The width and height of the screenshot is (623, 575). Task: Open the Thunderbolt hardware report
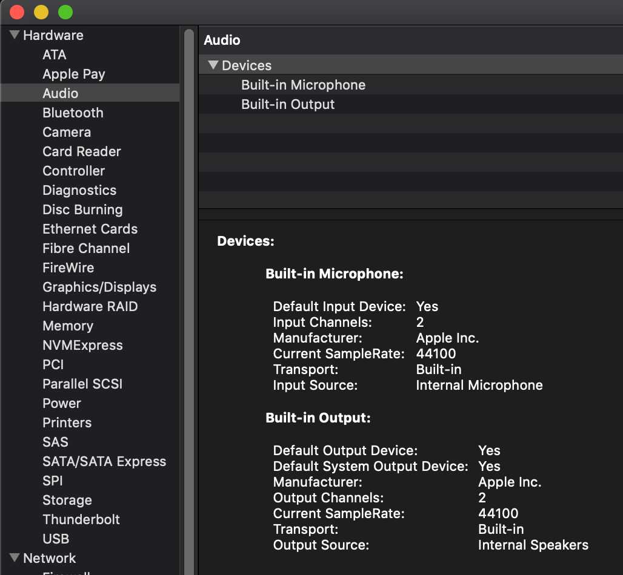(81, 519)
